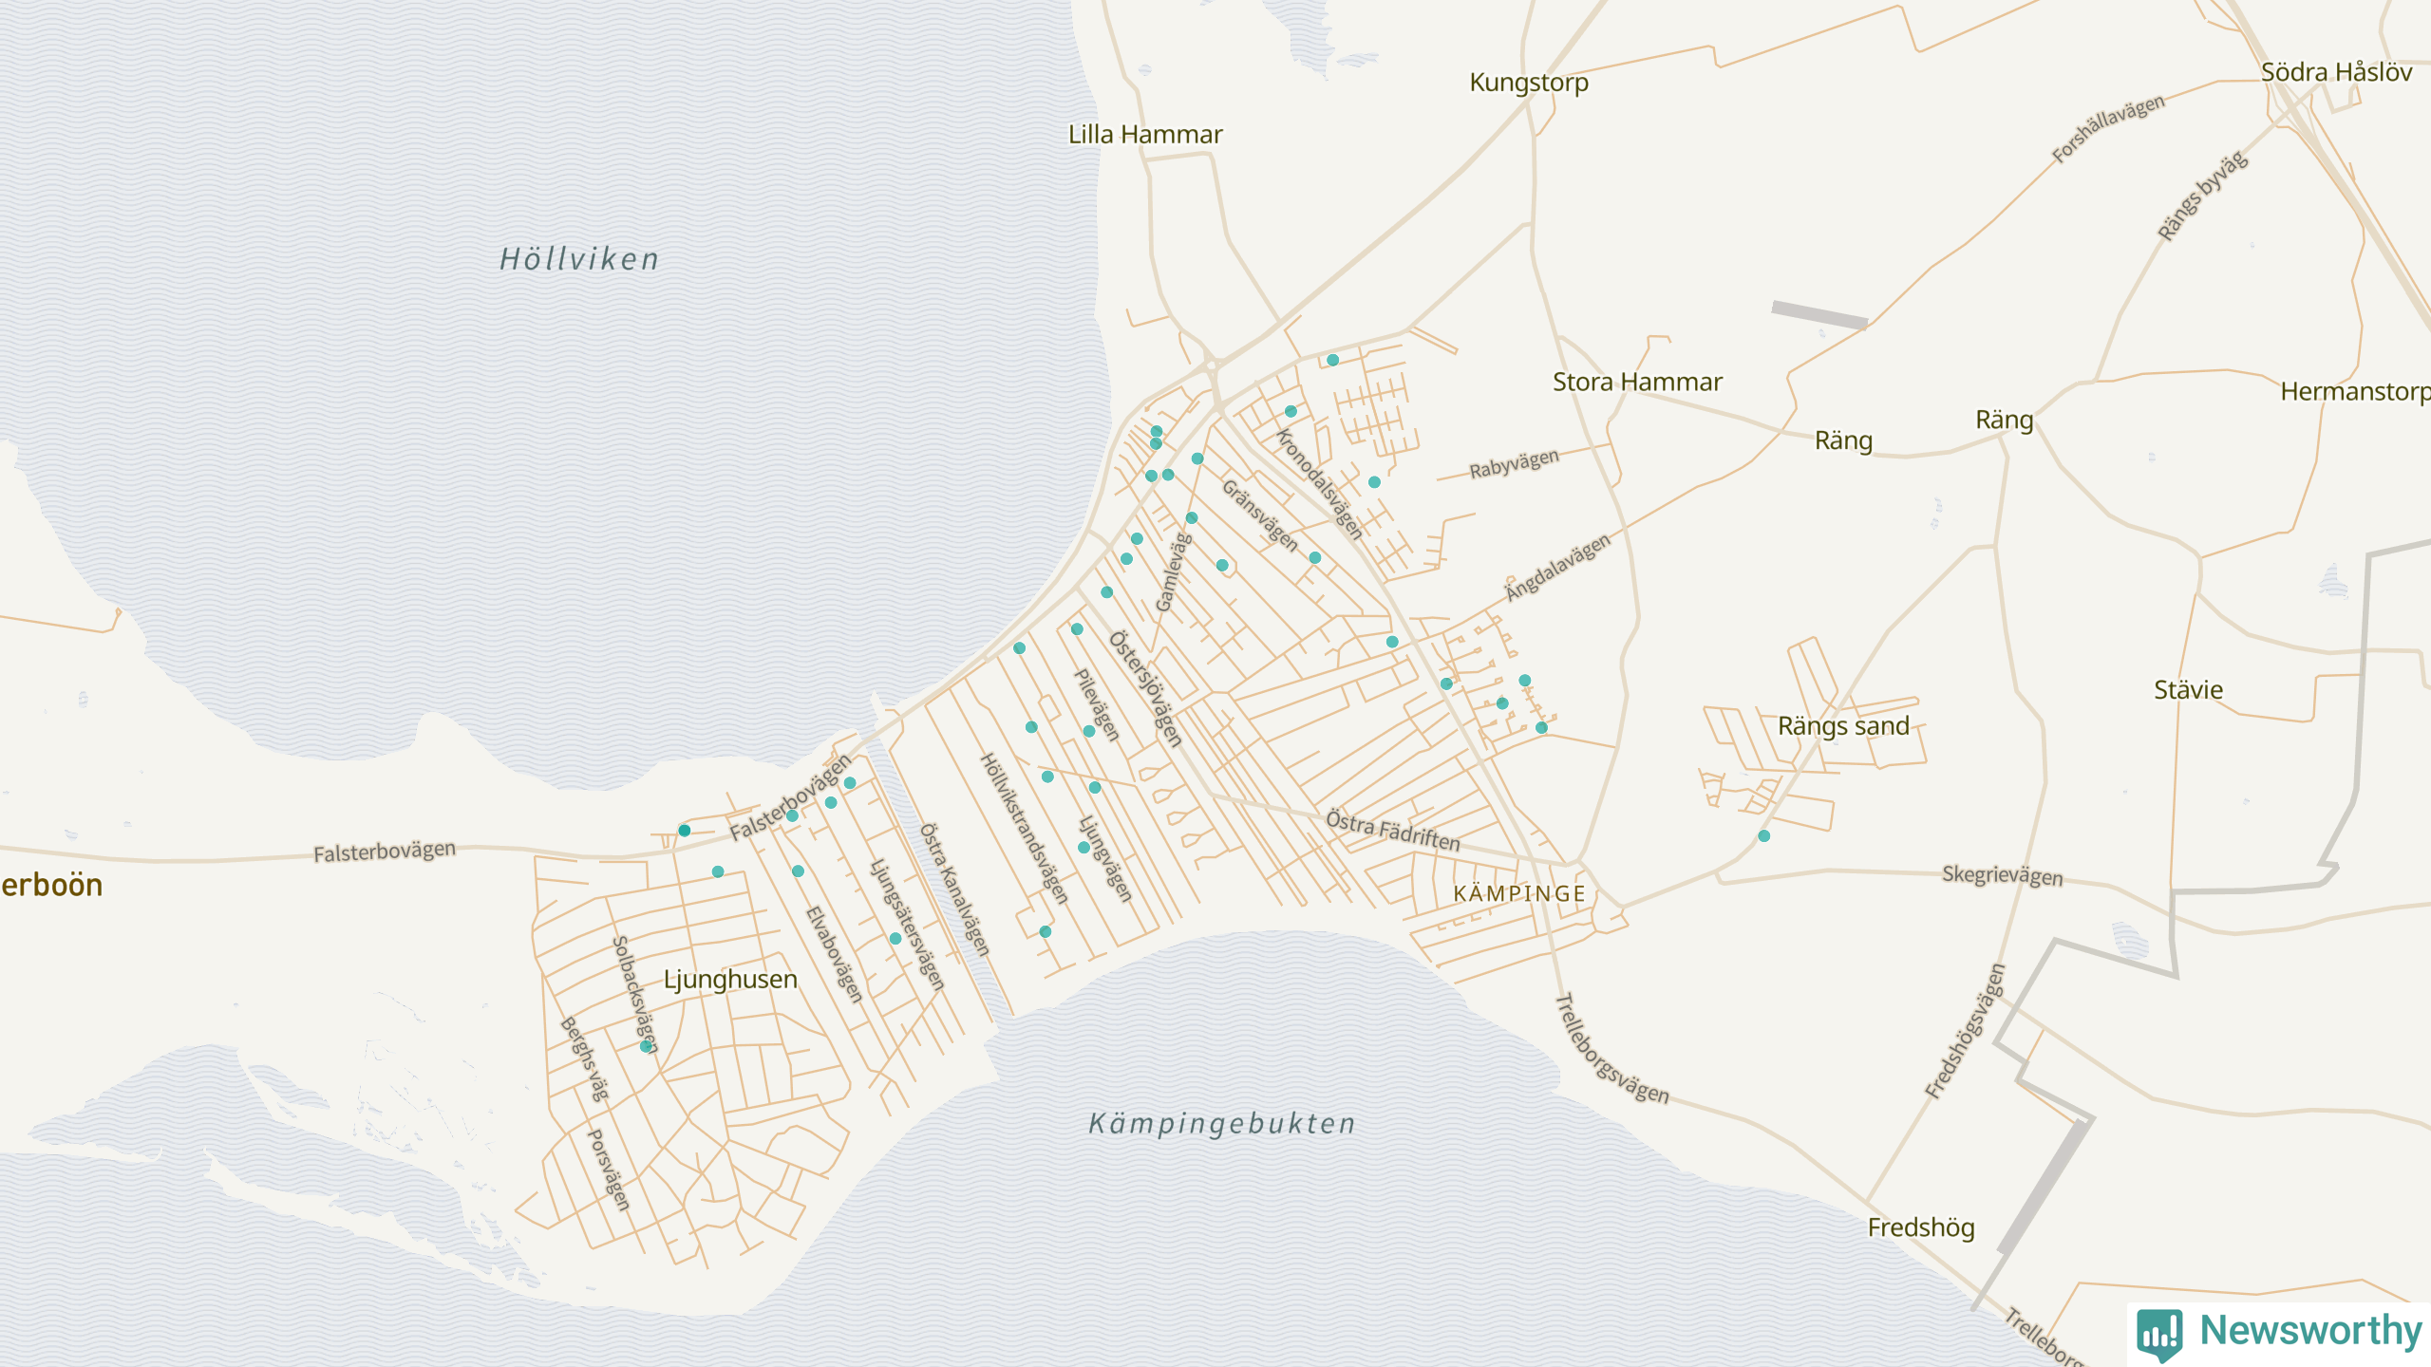
Task: Click the KÄMPINGE district label
Action: tap(1519, 893)
